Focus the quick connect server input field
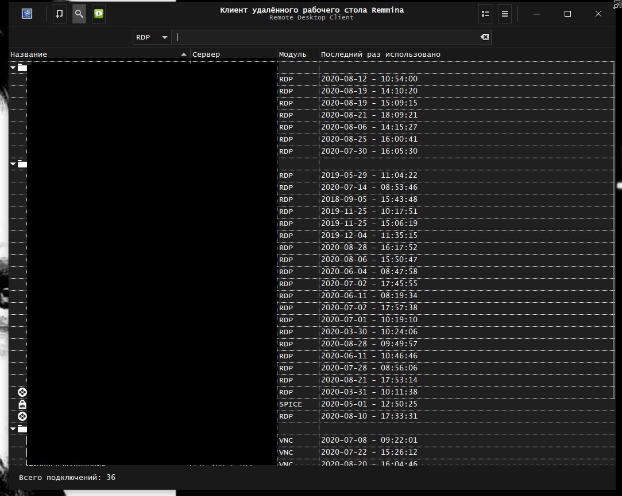Image resolution: width=622 pixels, height=496 pixels. [331, 37]
